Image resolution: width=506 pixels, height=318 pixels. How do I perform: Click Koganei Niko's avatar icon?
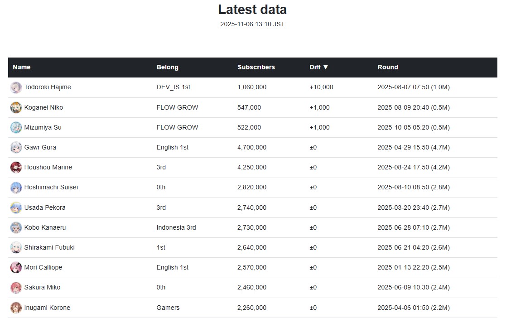click(x=16, y=108)
